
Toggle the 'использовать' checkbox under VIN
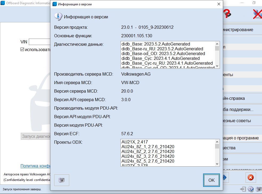point(22,50)
